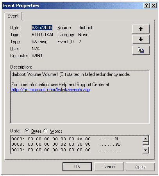Click the first hex data row 0000
The width and height of the screenshot is (159, 176).
[66, 139]
